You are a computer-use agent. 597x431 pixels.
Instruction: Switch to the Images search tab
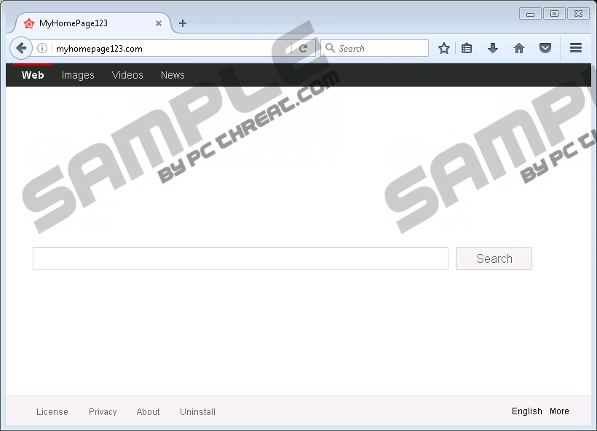coord(78,75)
